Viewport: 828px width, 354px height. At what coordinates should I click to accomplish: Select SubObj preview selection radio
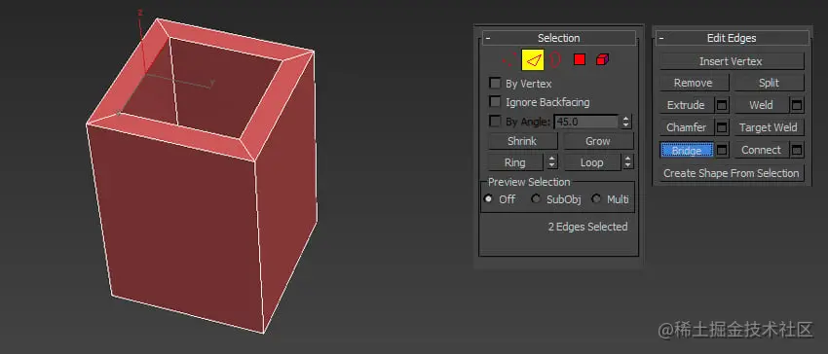click(536, 199)
